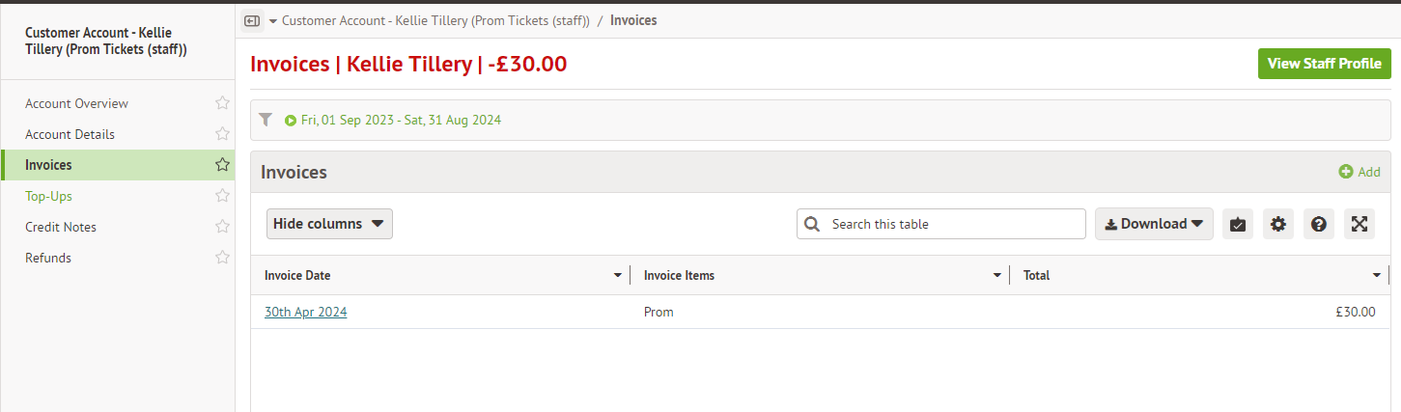
Task: Open the Total column sort arrow
Action: pos(1377,276)
